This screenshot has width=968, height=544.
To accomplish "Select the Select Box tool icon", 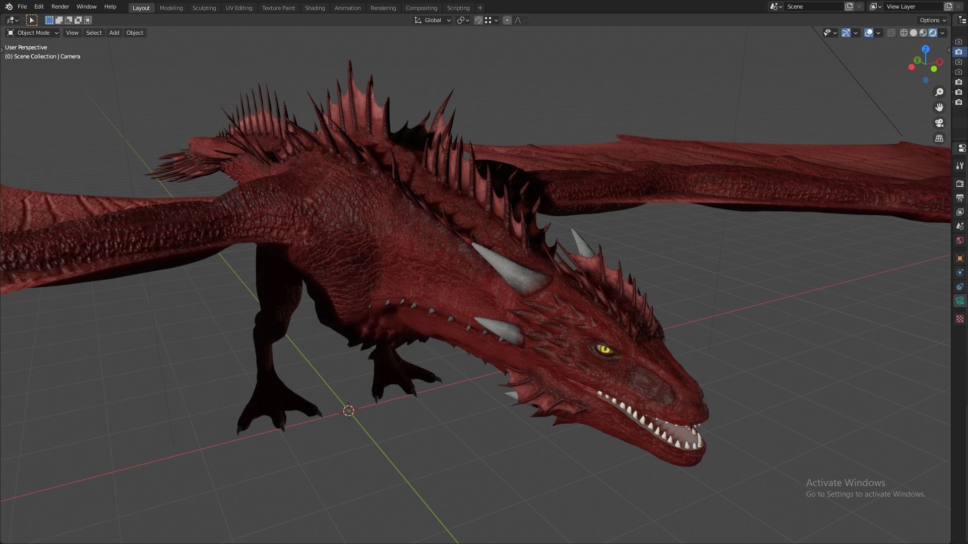I will click(x=31, y=20).
